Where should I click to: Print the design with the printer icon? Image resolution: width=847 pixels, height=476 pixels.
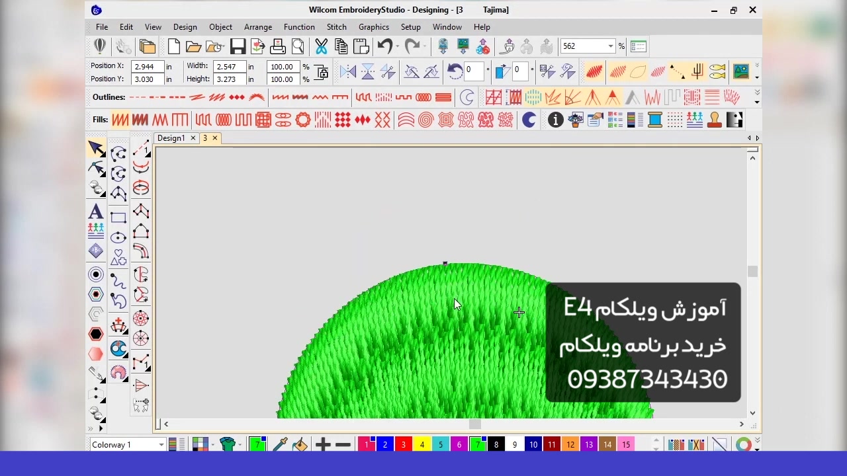(278, 46)
